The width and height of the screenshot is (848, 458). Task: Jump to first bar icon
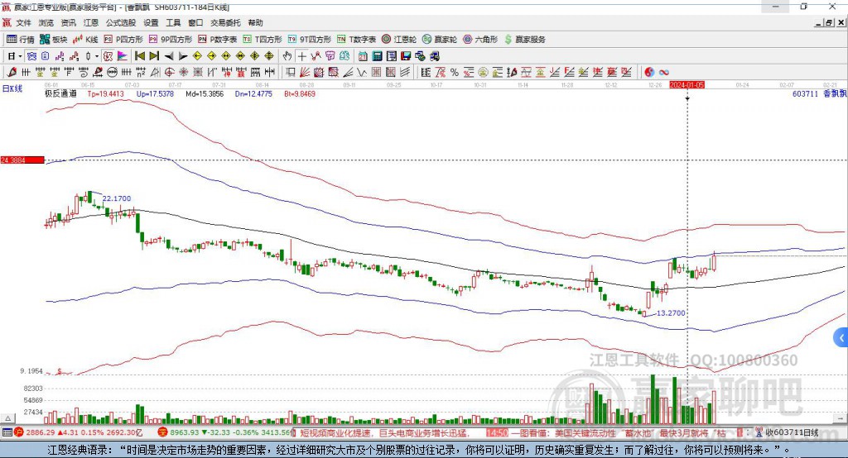[x=139, y=56]
